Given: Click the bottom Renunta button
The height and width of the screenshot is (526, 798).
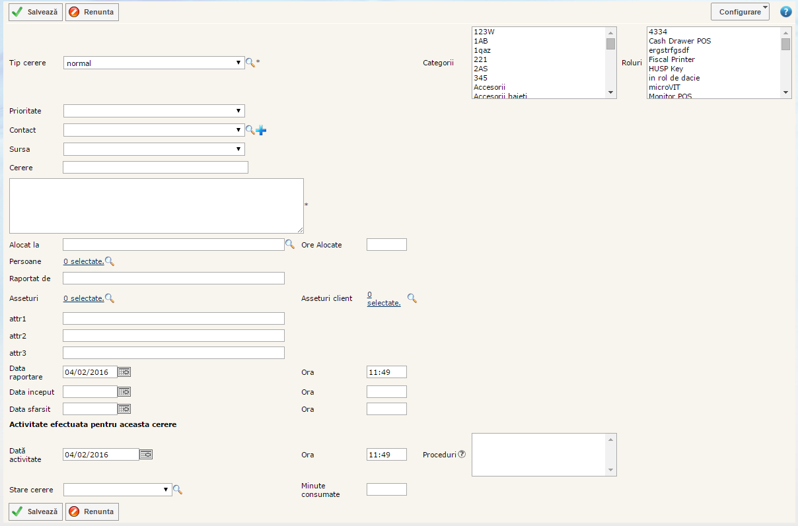Looking at the screenshot, I should point(92,511).
